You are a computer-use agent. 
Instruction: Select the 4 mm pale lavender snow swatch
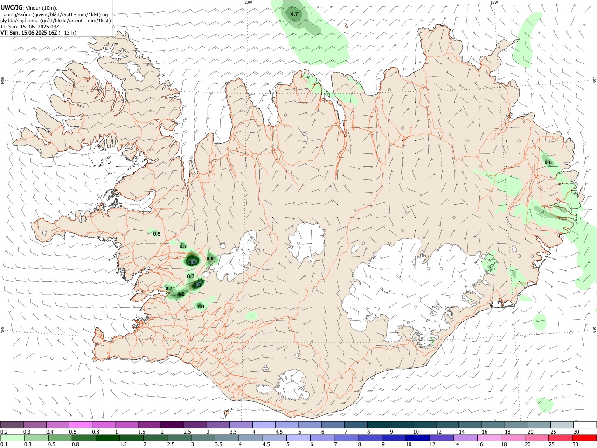263,425
